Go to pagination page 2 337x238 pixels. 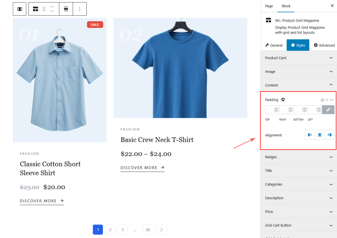coord(110,230)
